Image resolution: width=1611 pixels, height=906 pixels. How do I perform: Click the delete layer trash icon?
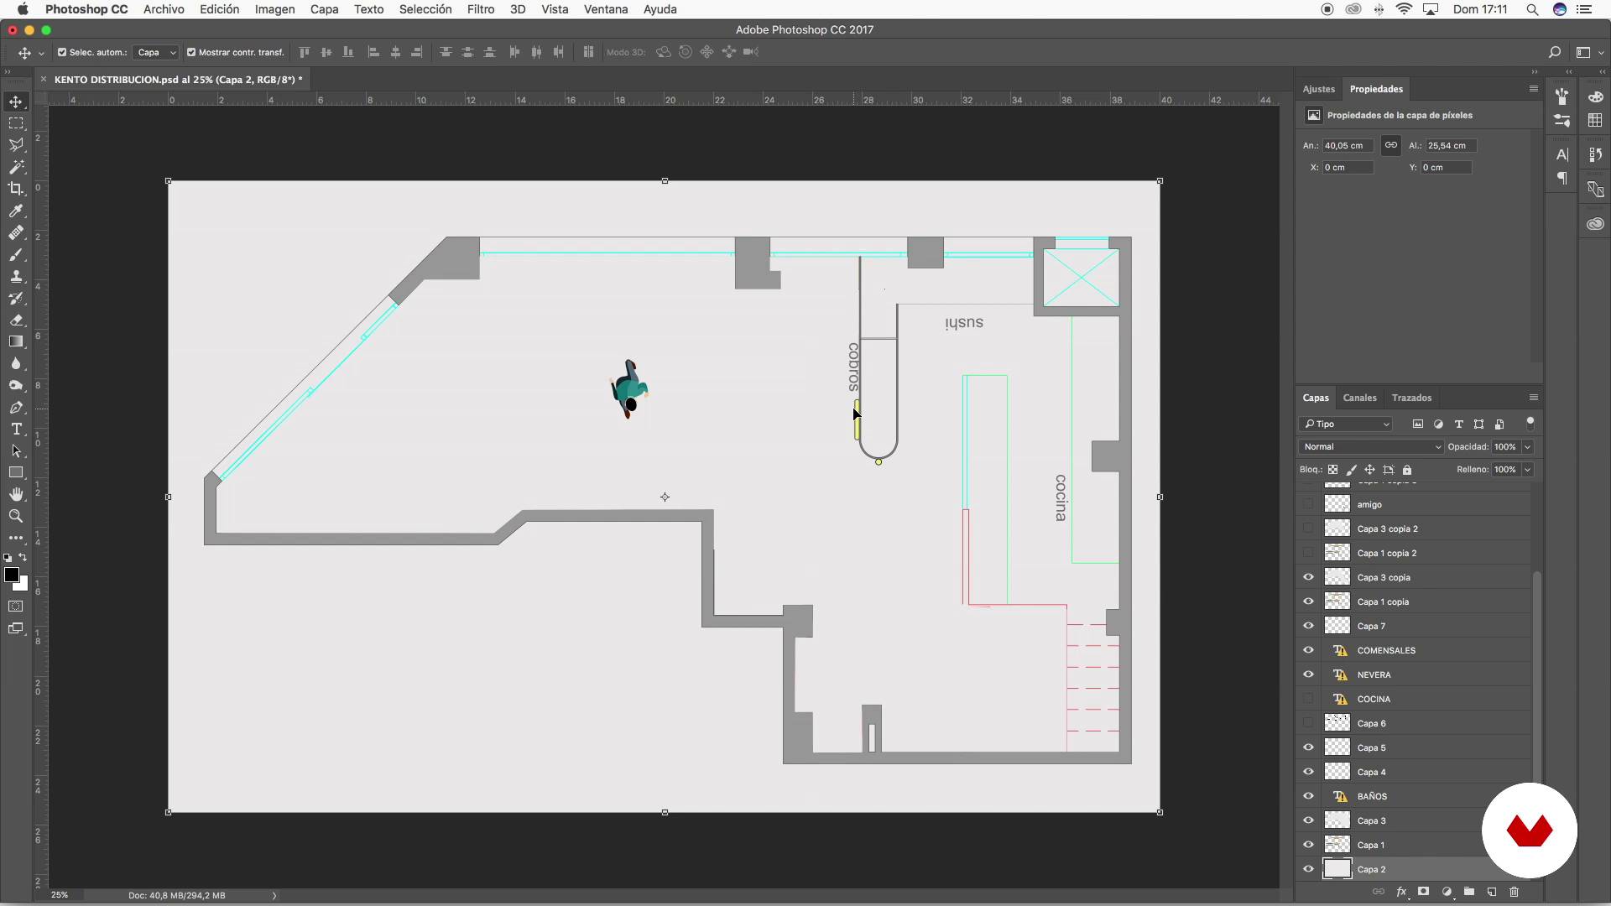(x=1514, y=892)
